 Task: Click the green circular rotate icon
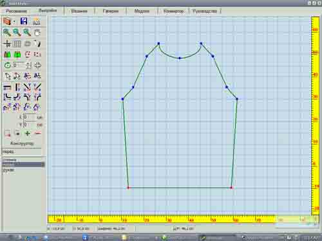pyautogui.click(x=8, y=65)
